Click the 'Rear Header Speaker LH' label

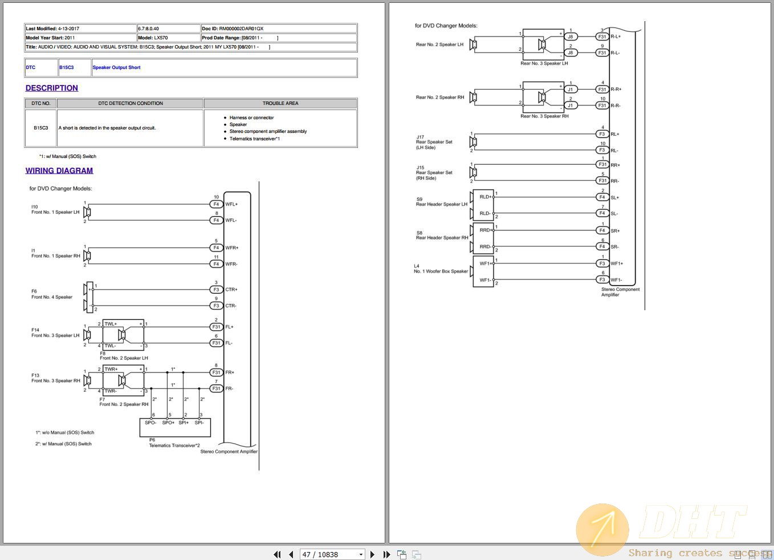(x=442, y=204)
